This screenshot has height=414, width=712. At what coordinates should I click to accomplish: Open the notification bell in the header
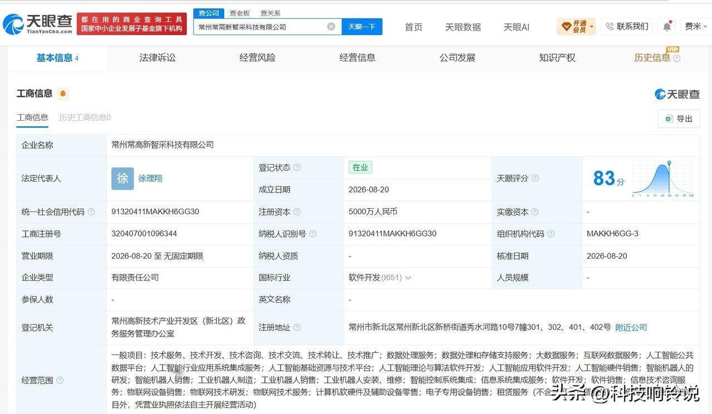coord(667,26)
